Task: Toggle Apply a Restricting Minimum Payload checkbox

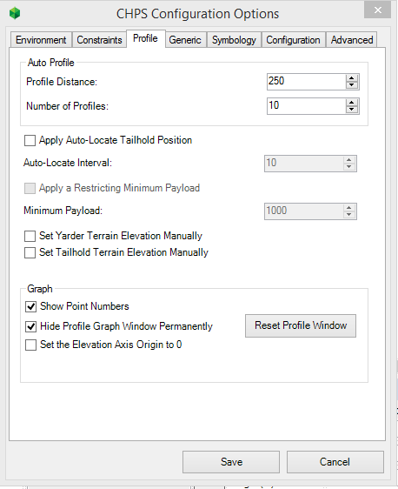Action: (30, 188)
